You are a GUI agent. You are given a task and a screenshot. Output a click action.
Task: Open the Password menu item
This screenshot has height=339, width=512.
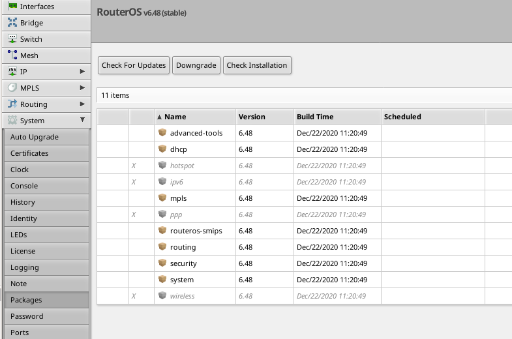coord(46,316)
